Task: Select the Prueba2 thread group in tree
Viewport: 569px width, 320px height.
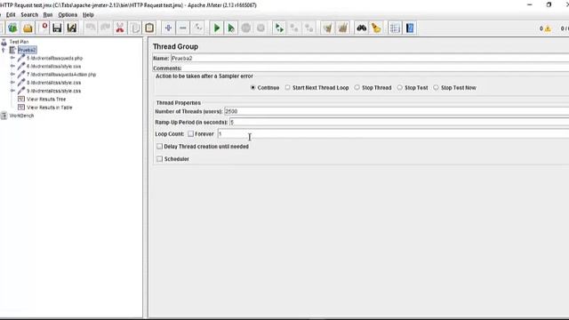Action: click(27, 50)
